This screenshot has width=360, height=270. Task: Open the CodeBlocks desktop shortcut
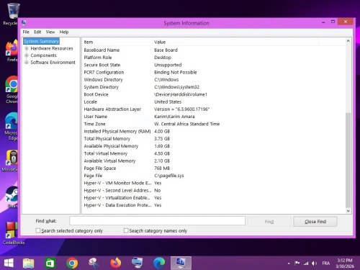coord(14,233)
